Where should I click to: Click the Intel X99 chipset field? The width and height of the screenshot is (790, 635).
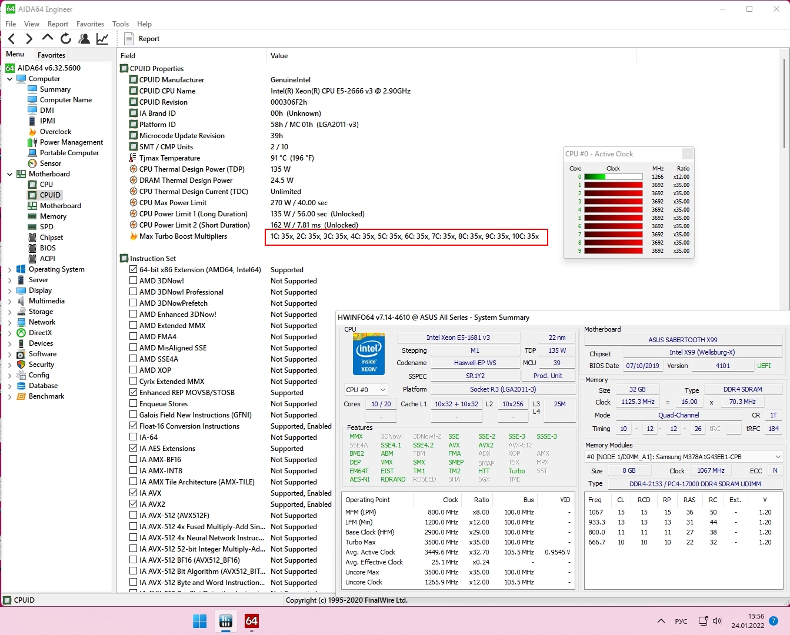point(702,353)
